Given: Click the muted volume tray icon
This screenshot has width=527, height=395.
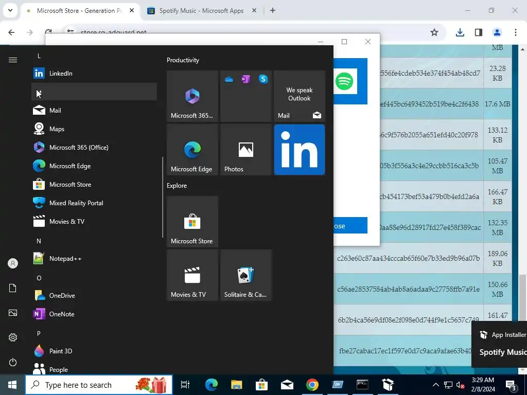Looking at the screenshot, I should (x=460, y=385).
